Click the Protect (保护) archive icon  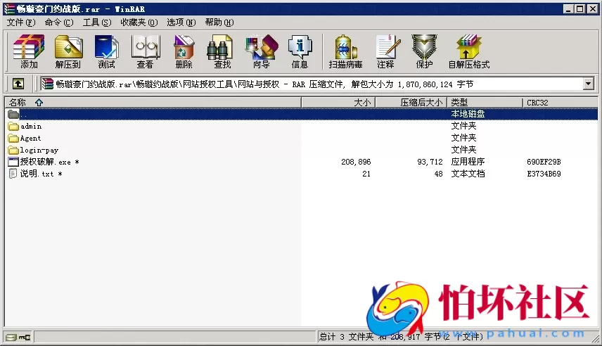coord(424,51)
